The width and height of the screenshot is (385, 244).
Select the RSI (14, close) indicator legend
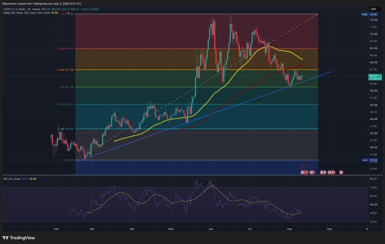pos(12,179)
